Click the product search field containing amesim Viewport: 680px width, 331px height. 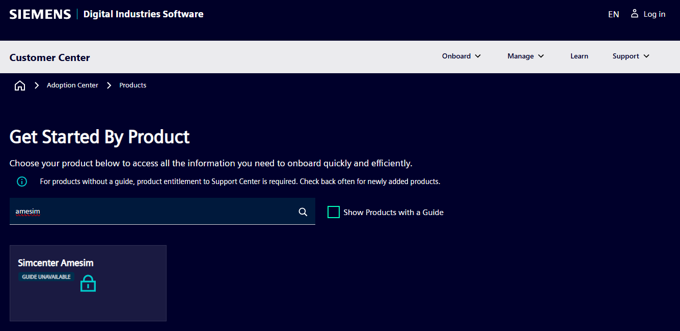(162, 212)
